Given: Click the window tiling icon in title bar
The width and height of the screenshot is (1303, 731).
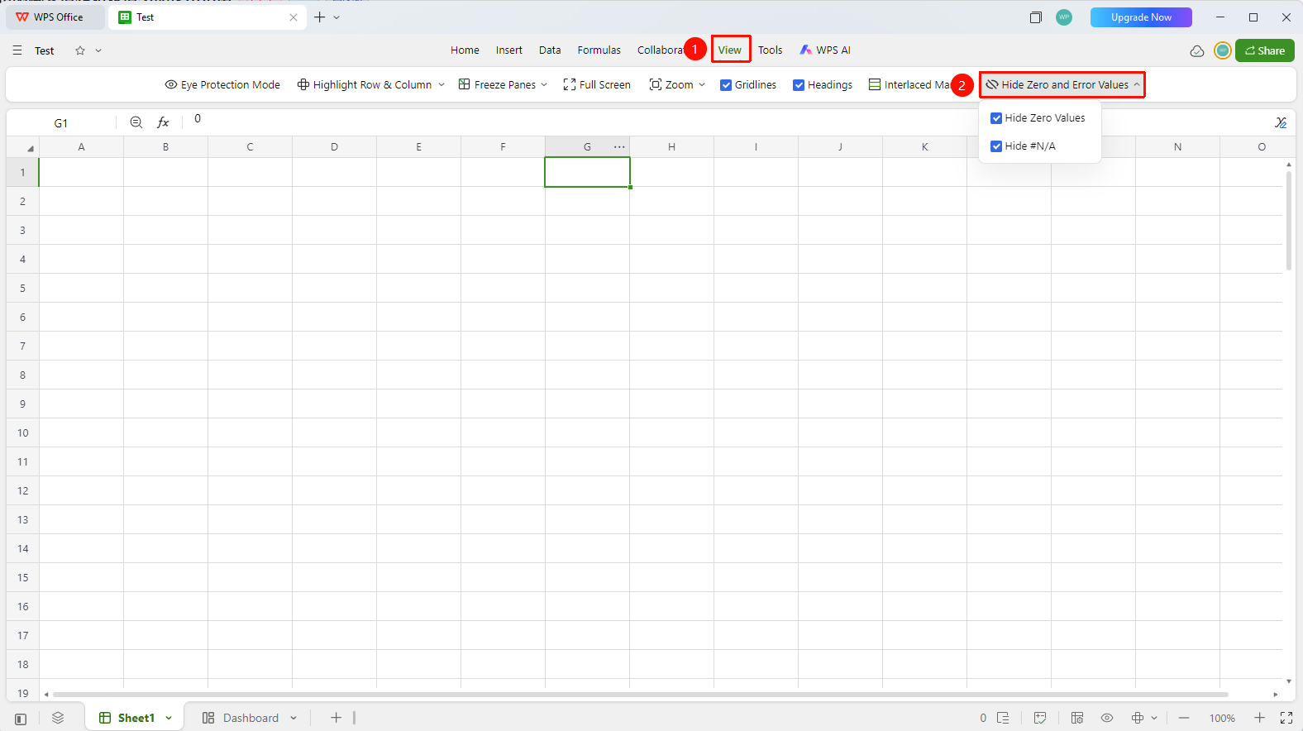Looking at the screenshot, I should 1035,17.
